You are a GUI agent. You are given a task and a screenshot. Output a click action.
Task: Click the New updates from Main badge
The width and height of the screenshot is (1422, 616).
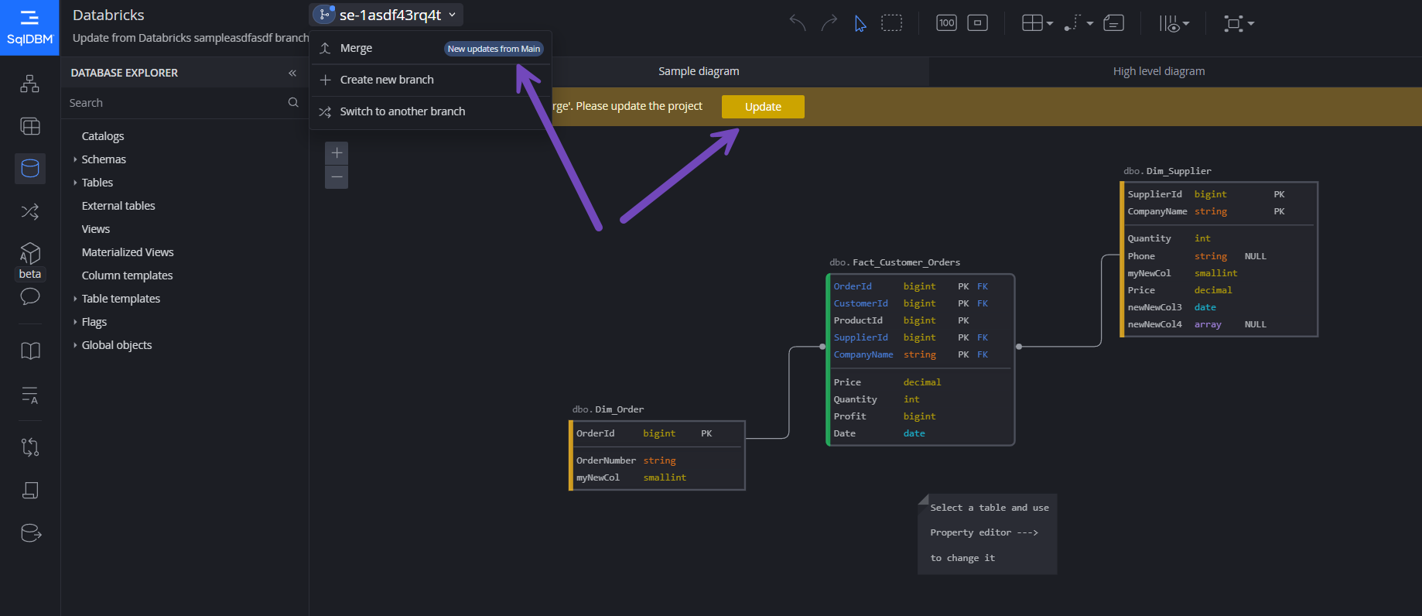click(x=494, y=49)
